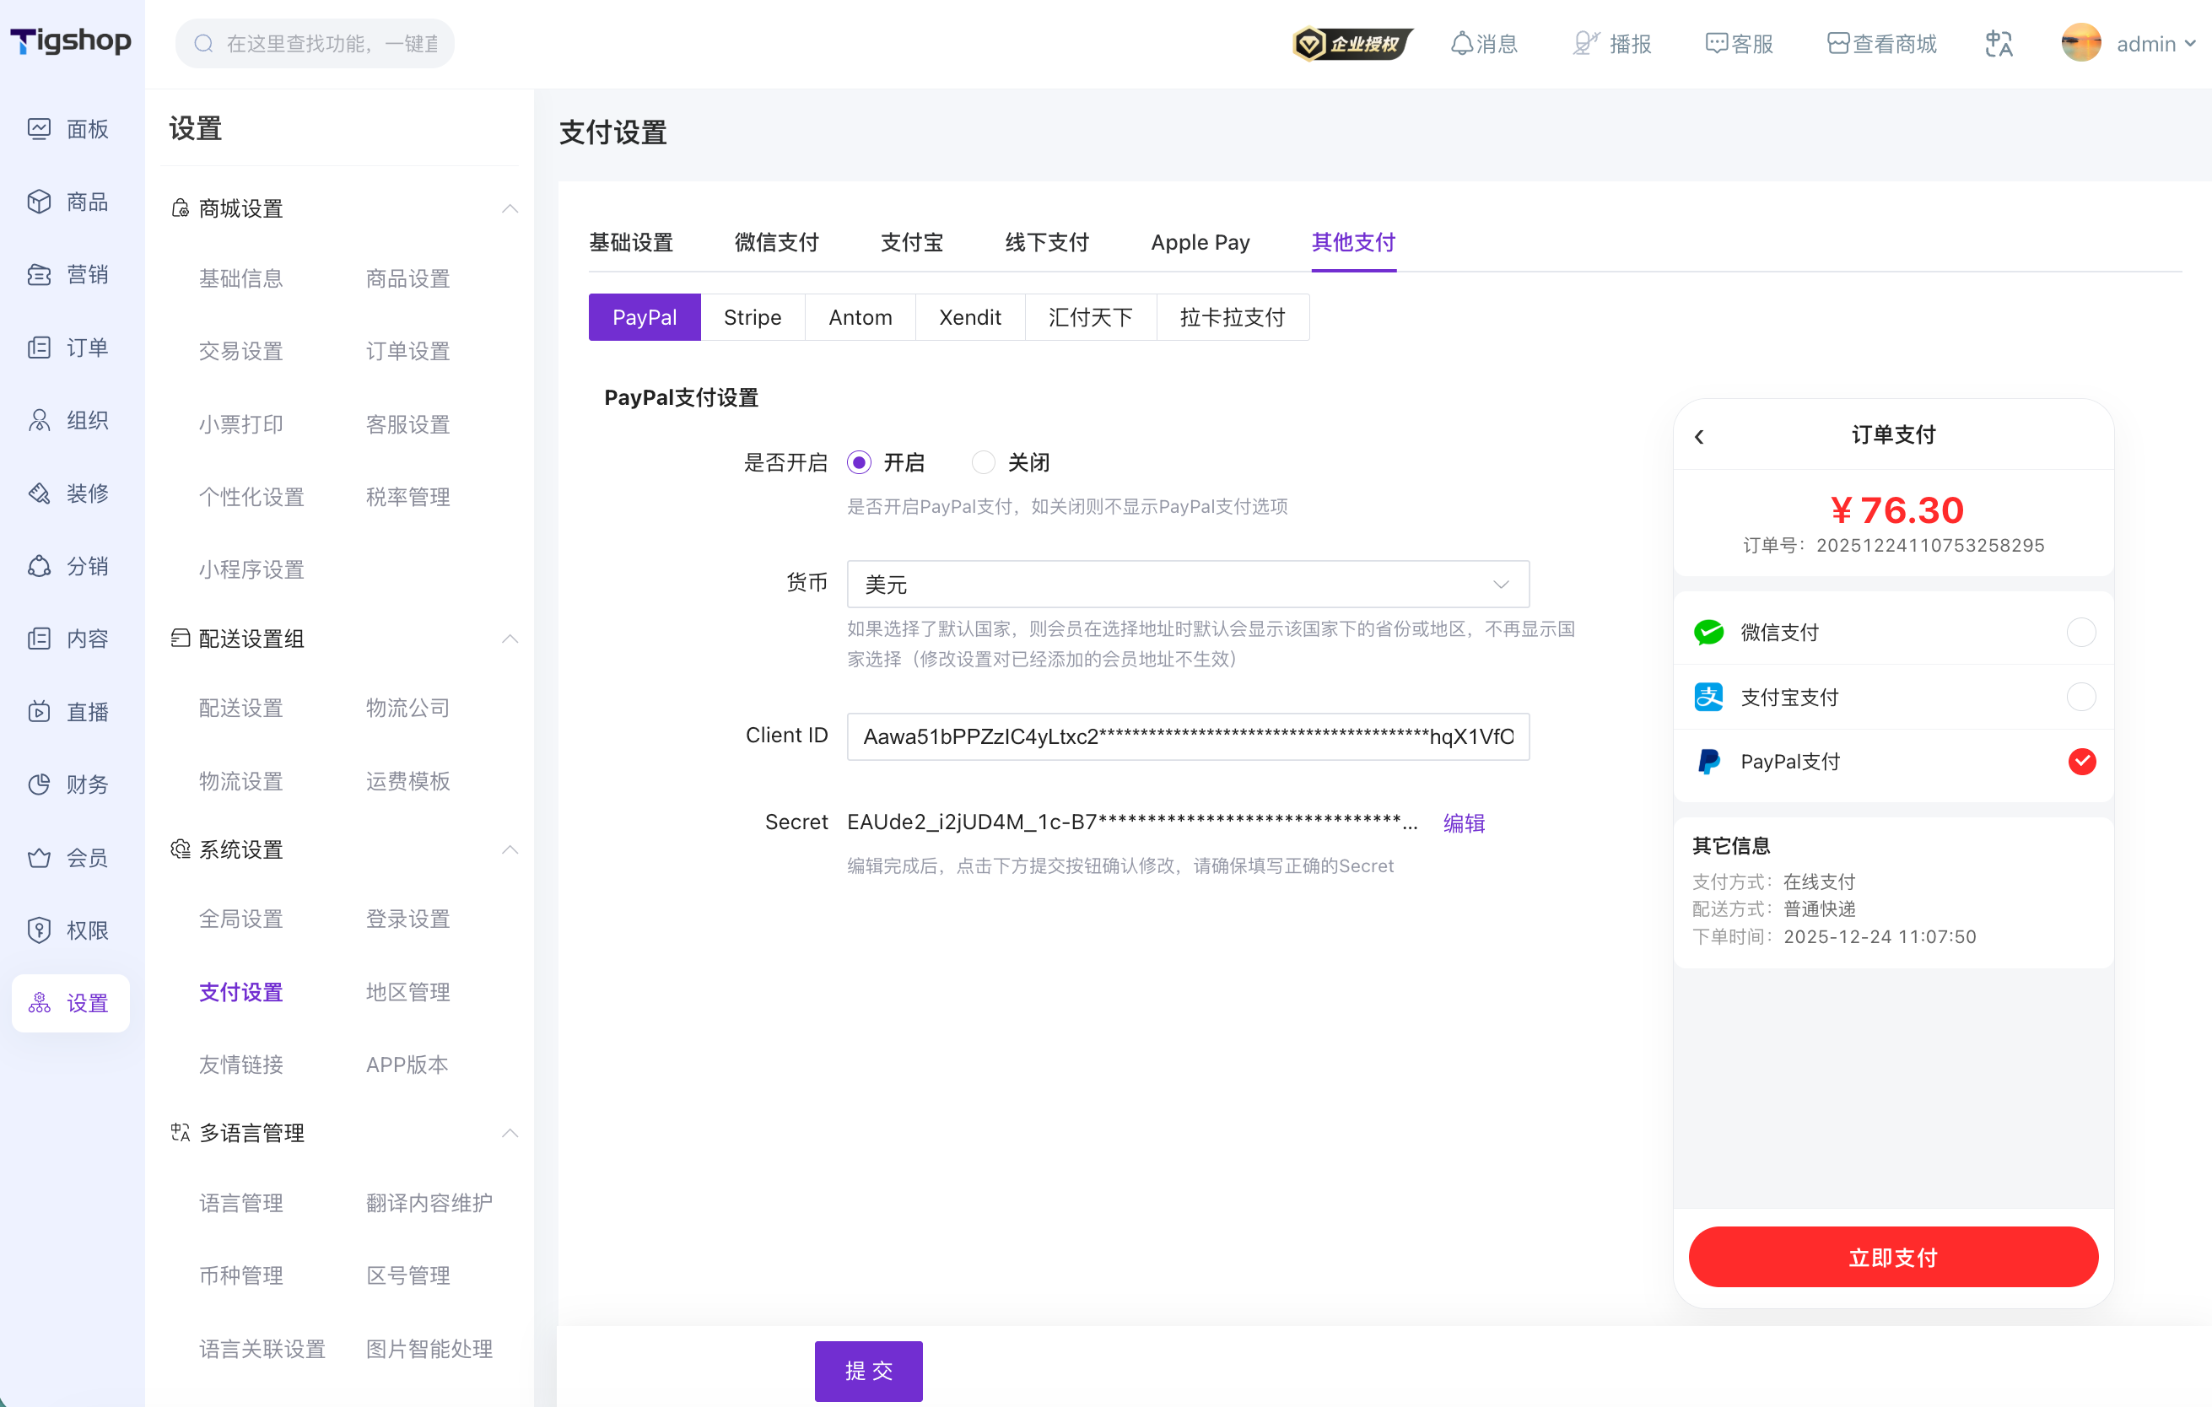Open 税率管理 in settings menu
Image resolution: width=2212 pixels, height=1407 pixels.
[x=407, y=497]
